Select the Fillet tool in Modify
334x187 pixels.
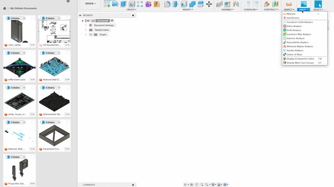167,4
